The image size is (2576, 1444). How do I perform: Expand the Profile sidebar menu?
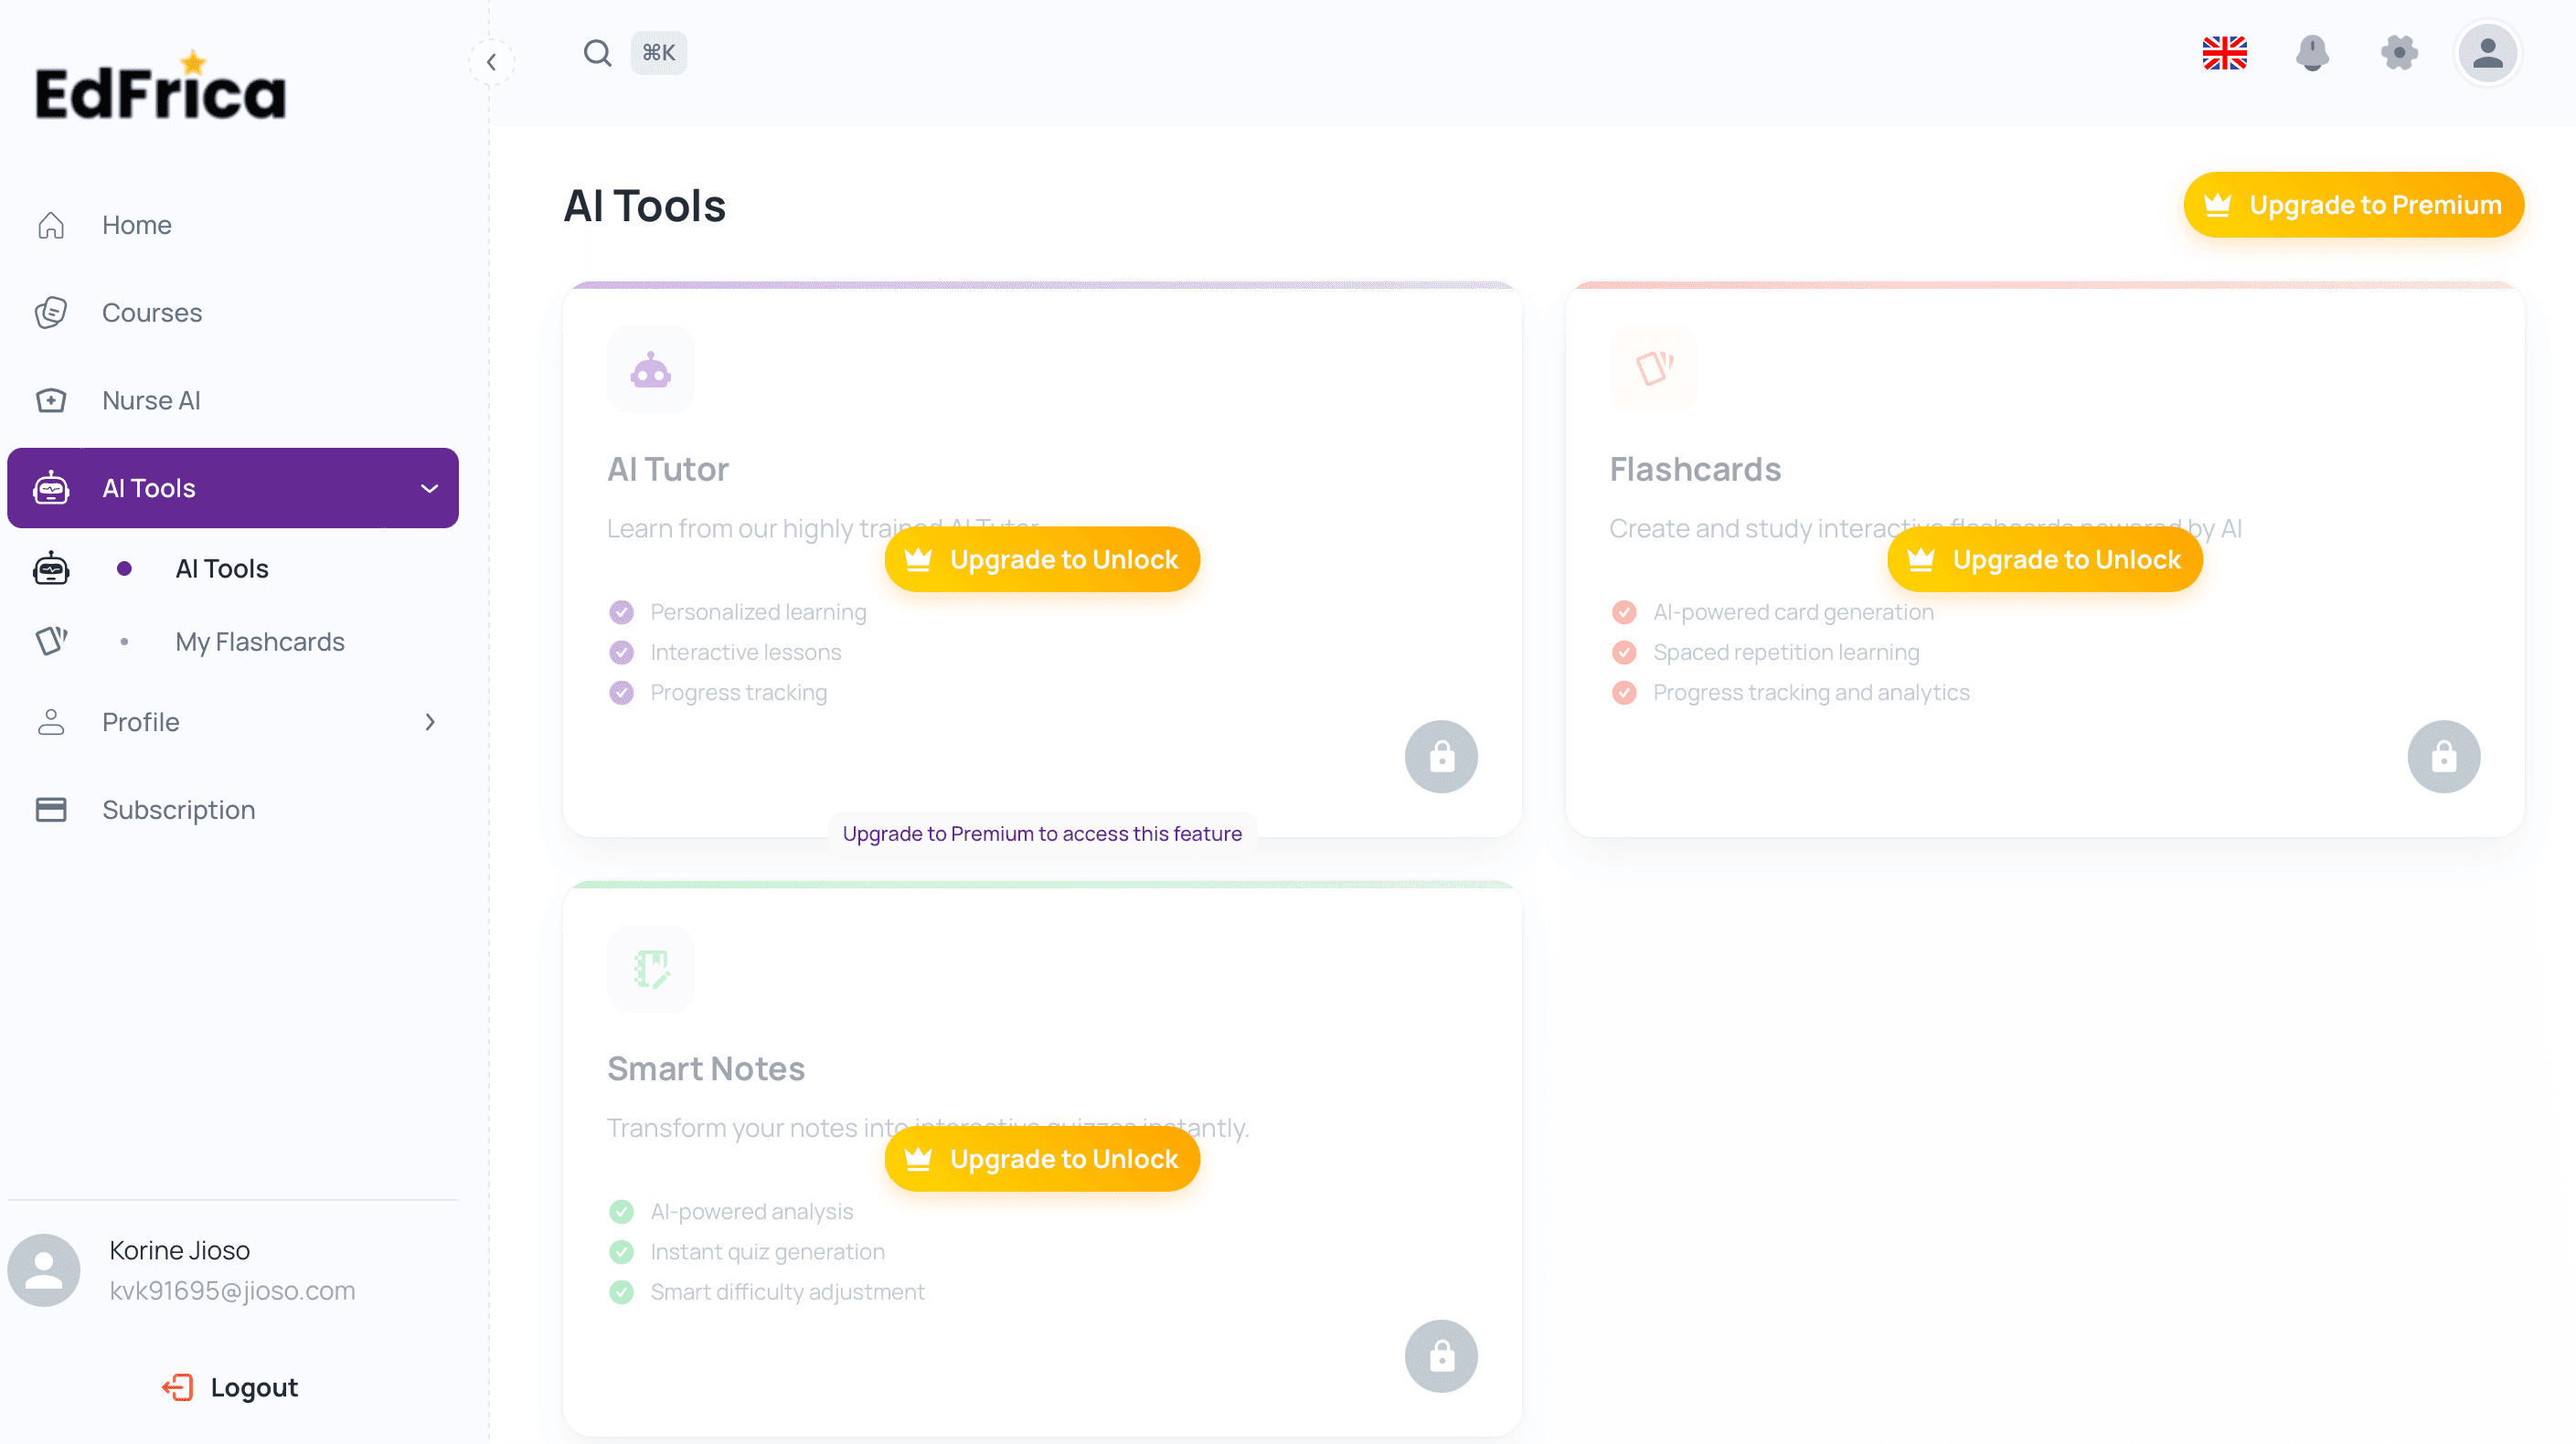click(x=429, y=722)
